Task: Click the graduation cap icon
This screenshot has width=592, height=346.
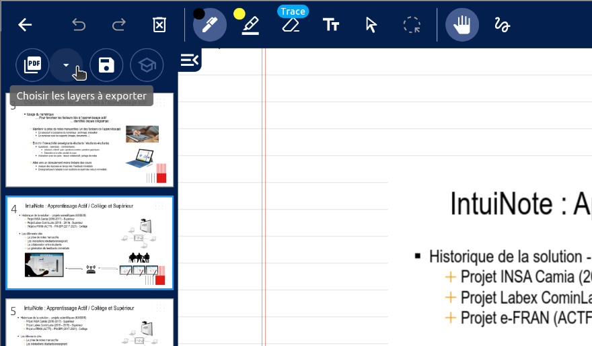Action: coord(147,65)
